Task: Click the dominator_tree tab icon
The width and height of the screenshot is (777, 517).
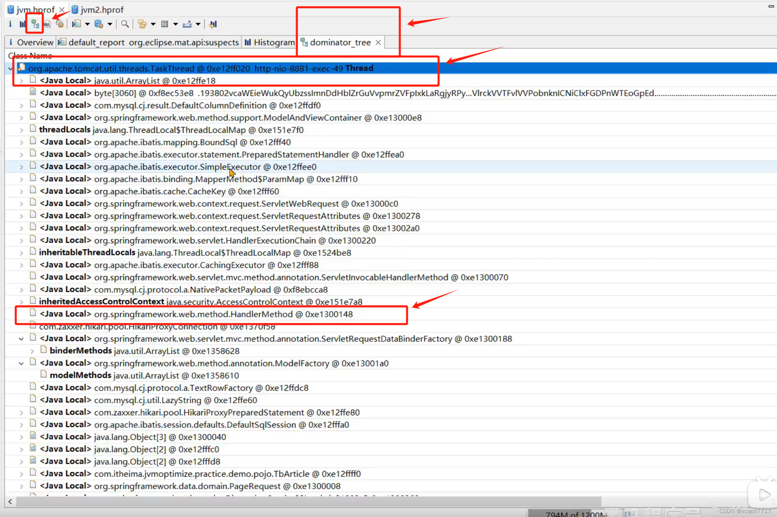Action: (x=304, y=42)
